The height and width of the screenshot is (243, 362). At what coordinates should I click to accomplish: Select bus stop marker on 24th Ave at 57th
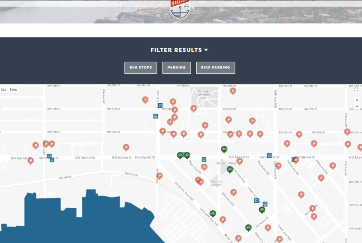tap(160, 105)
